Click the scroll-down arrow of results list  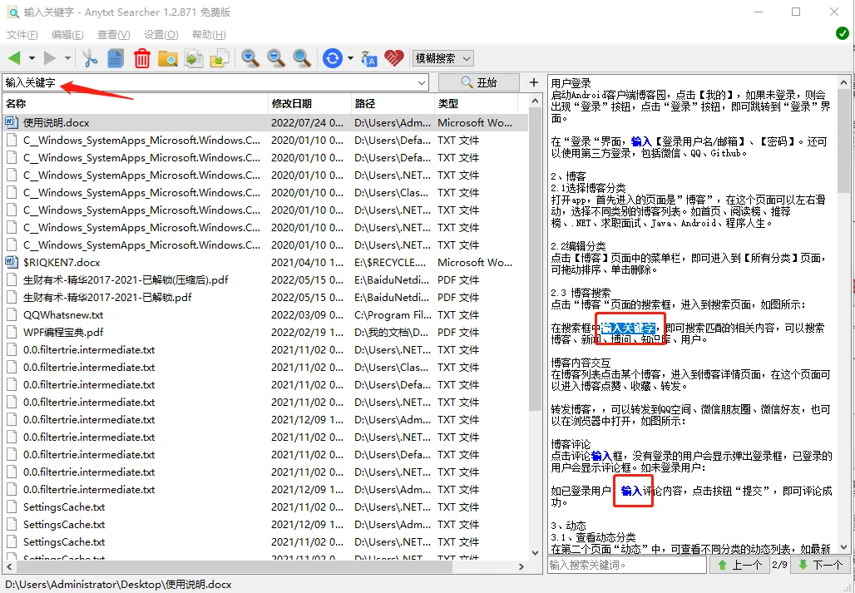pos(535,553)
